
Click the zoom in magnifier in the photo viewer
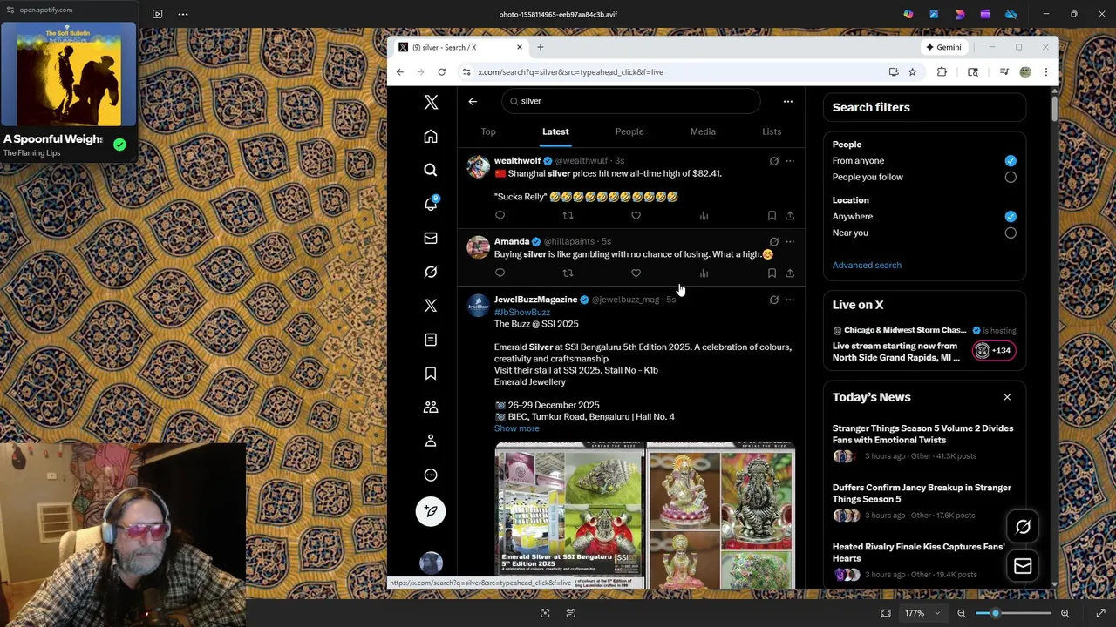[x=1065, y=614]
